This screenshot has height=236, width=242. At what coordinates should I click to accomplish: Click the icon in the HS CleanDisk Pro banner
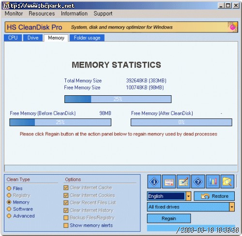tap(232, 27)
